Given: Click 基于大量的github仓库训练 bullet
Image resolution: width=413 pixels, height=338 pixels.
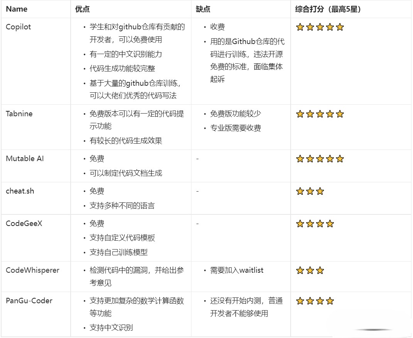Looking at the screenshot, I should 135,89.
